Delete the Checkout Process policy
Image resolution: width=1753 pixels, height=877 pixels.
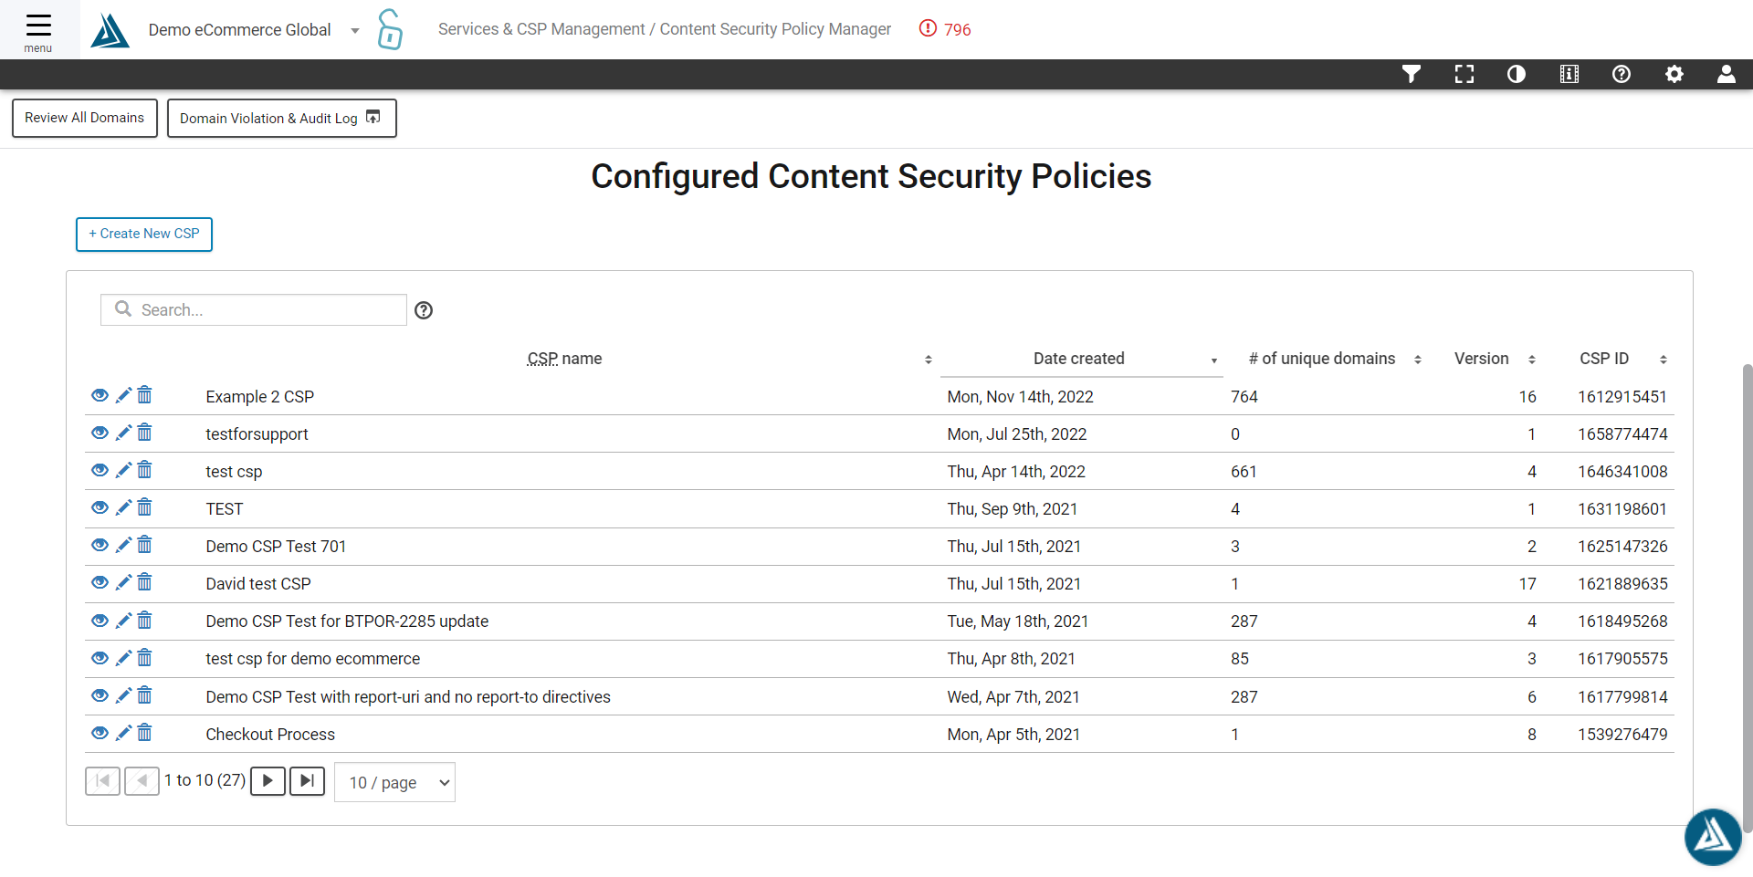click(x=144, y=733)
